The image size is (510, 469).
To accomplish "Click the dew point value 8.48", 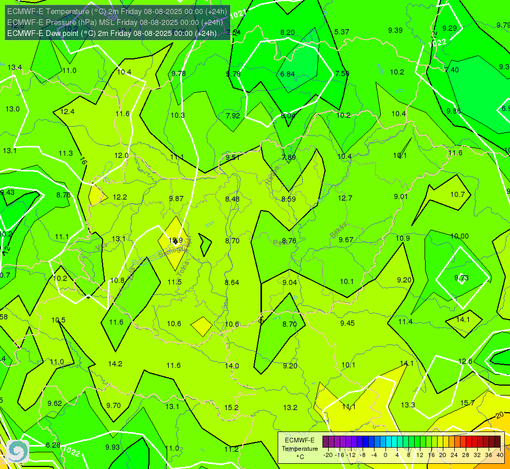I will tap(232, 199).
